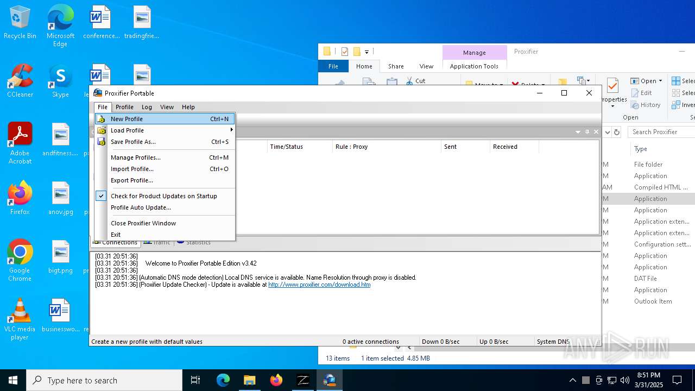The image size is (695, 391).
Task: Click the taskbar search box
Action: click(x=104, y=380)
